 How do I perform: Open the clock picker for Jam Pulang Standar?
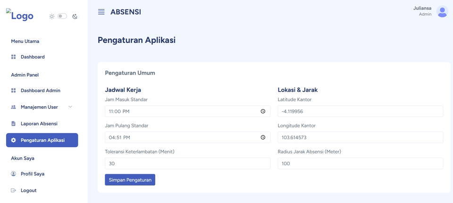pos(263,137)
